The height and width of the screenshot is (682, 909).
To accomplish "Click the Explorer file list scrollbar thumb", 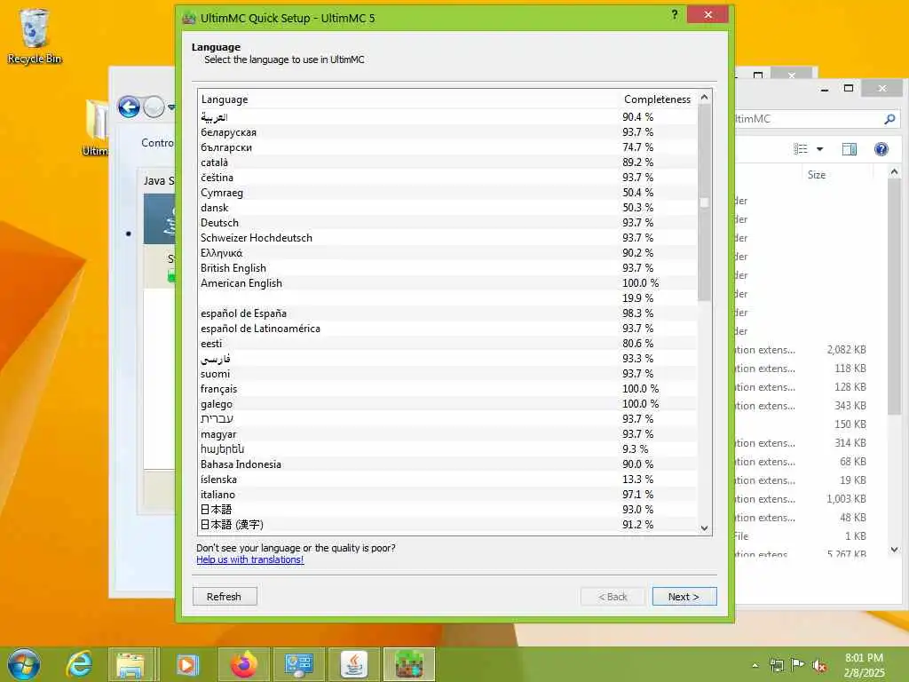I will pos(894,297).
